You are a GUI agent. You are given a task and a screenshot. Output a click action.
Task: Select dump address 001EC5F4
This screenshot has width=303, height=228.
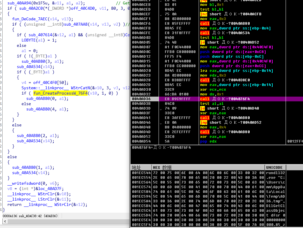coord(141,225)
